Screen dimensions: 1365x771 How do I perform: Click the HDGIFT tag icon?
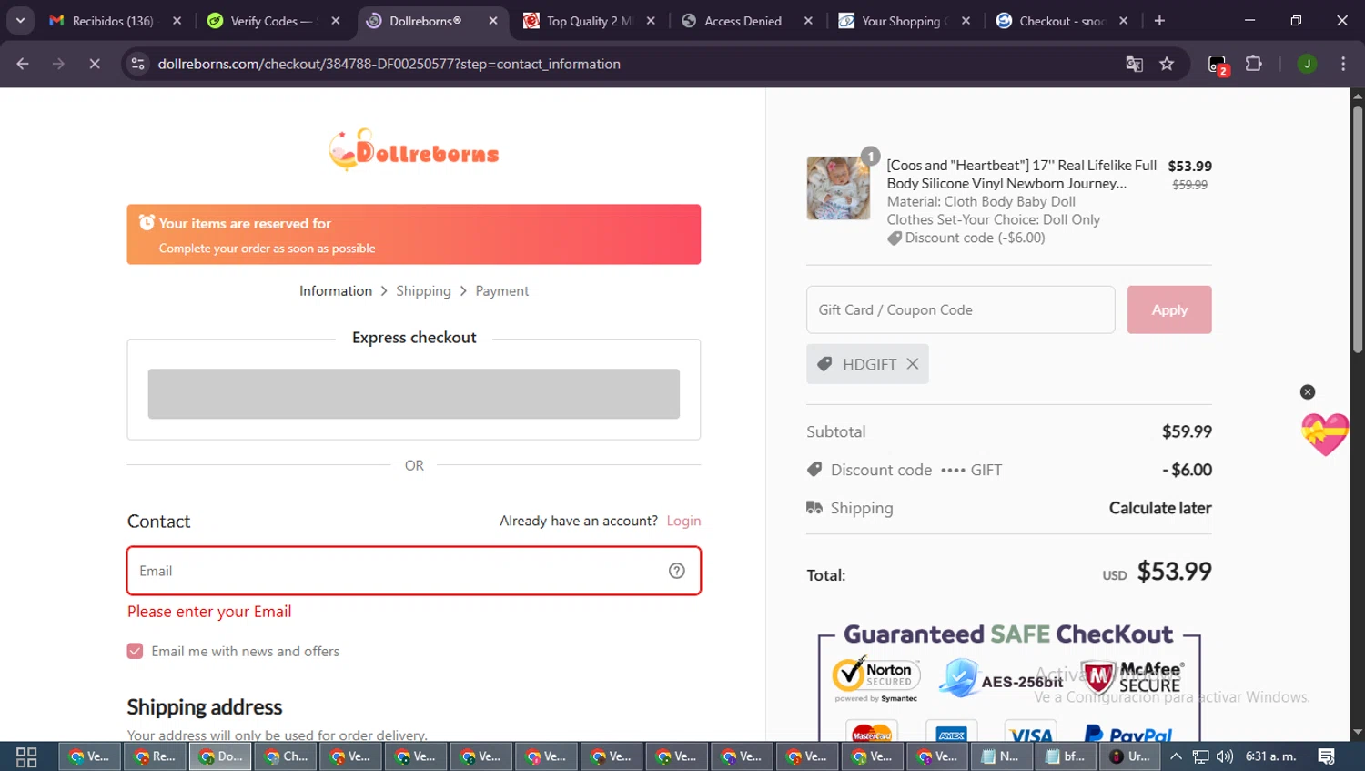[824, 364]
